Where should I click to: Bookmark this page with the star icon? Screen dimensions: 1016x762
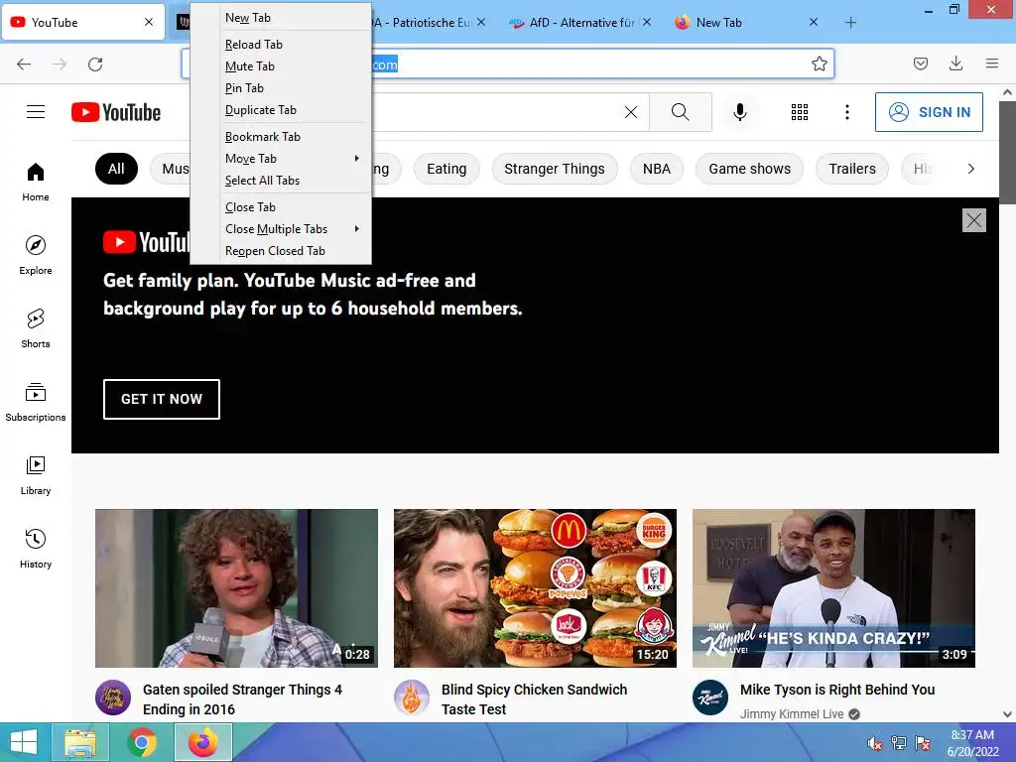819,63
